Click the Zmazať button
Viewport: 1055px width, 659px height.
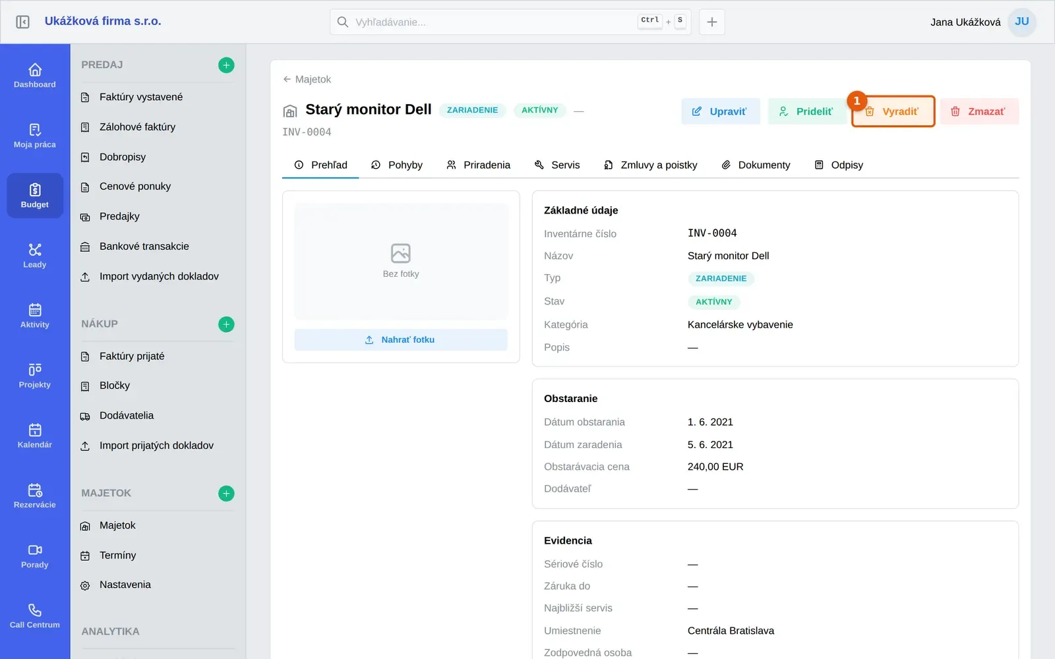point(979,111)
